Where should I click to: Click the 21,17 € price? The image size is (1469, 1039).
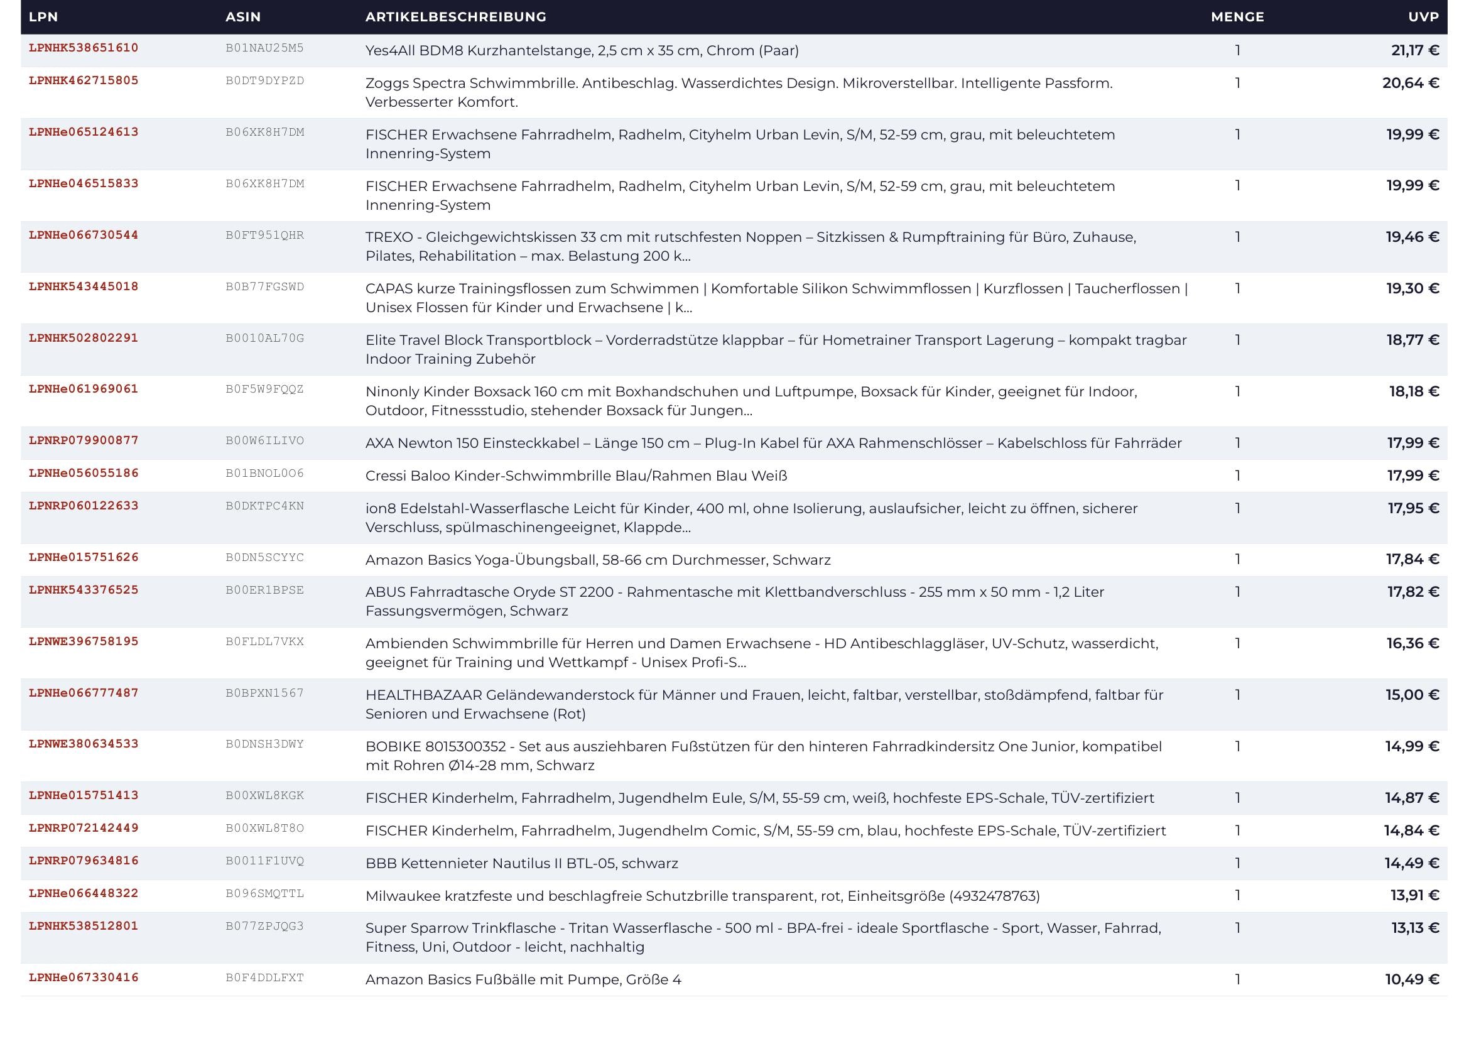point(1415,50)
